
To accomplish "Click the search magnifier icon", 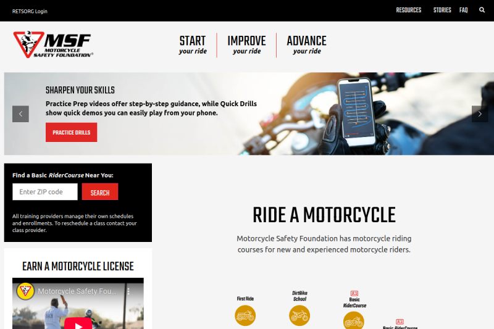I will (482, 10).
